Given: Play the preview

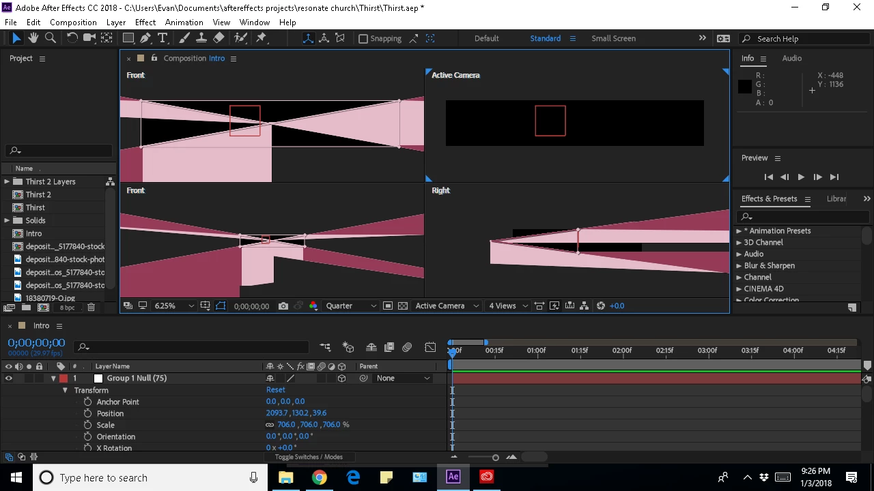Looking at the screenshot, I should [x=801, y=177].
